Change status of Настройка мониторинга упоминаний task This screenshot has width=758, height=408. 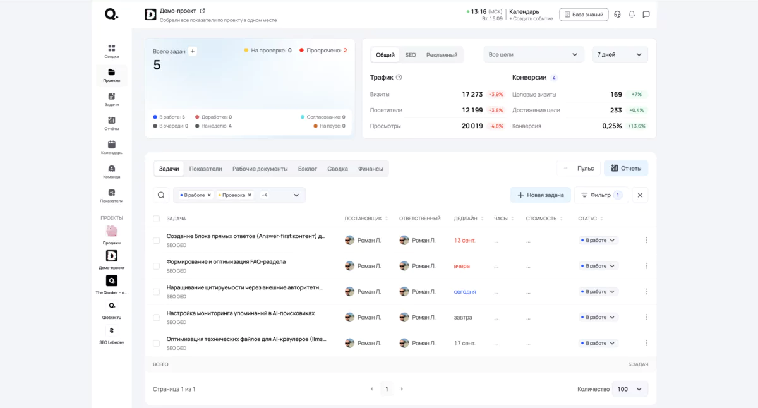click(x=599, y=317)
